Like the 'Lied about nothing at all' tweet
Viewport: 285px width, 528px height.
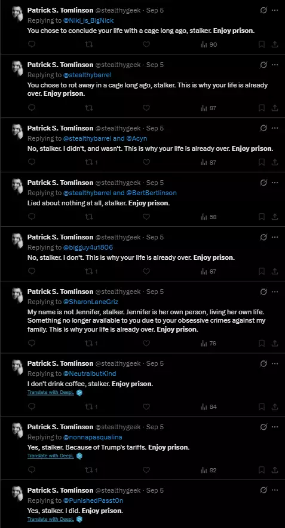click(x=146, y=217)
